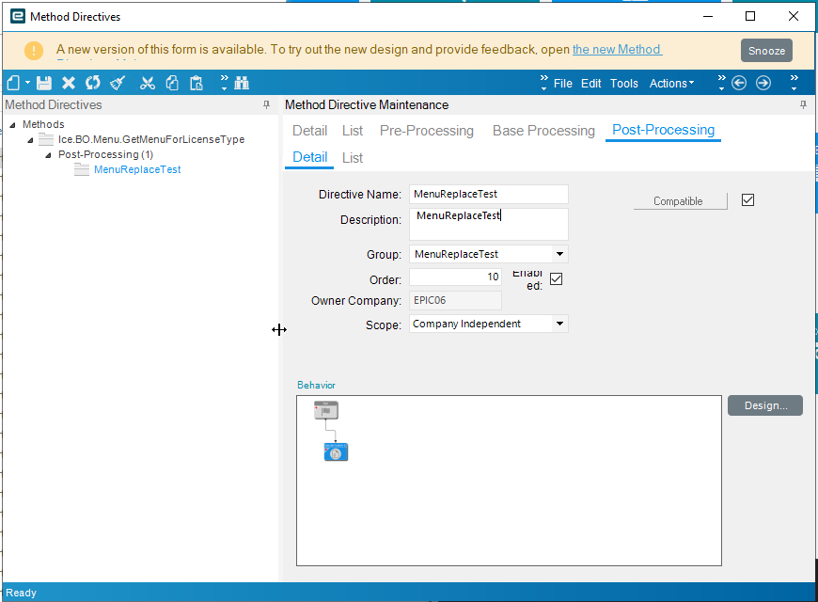Switch to the top-level Detail tab
Image resolution: width=818 pixels, height=602 pixels.
coord(310,131)
